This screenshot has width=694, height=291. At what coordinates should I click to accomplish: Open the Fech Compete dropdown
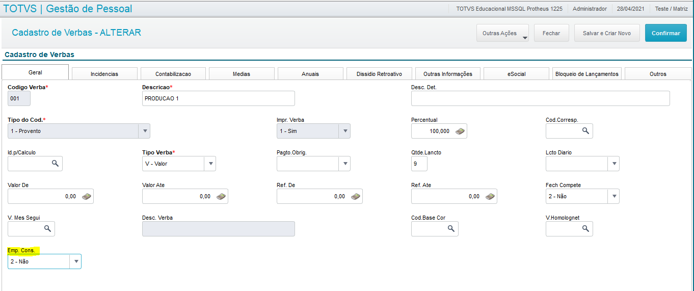tap(613, 196)
